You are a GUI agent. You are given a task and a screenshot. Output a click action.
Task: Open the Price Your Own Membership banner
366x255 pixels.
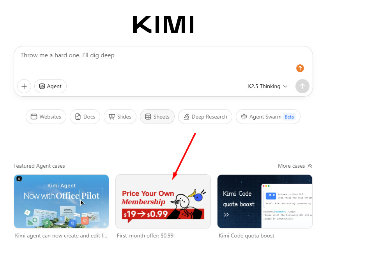click(163, 201)
